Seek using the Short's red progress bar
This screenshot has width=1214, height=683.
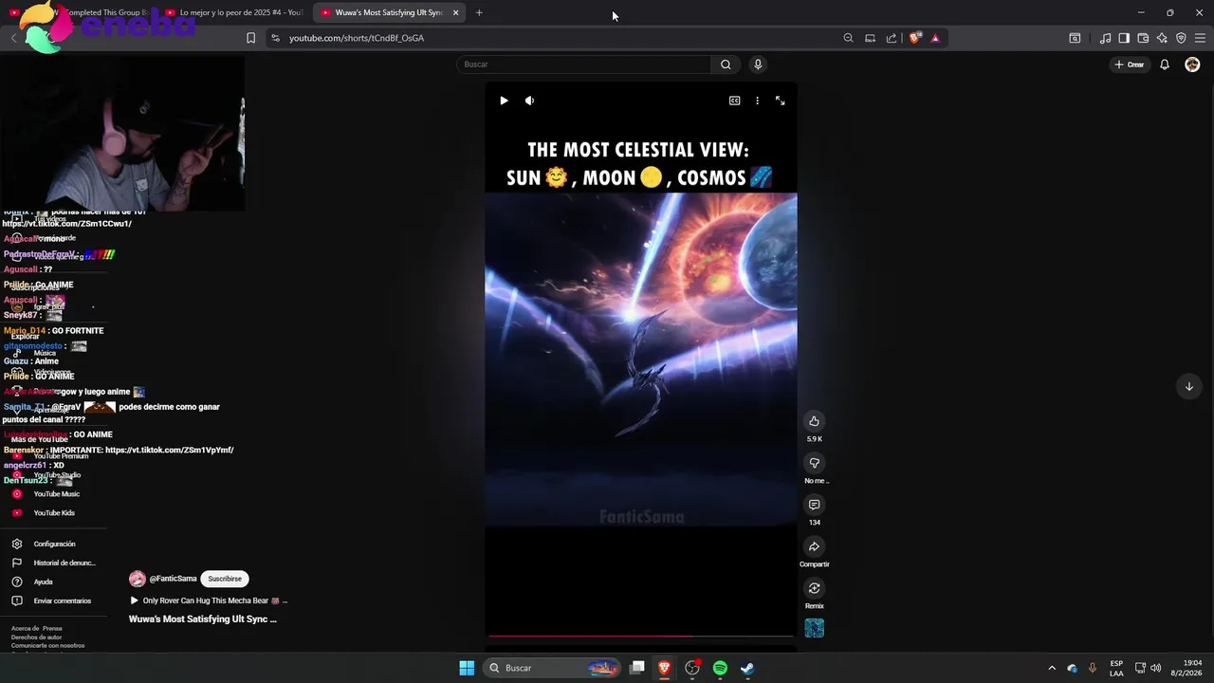pyautogui.click(x=640, y=636)
